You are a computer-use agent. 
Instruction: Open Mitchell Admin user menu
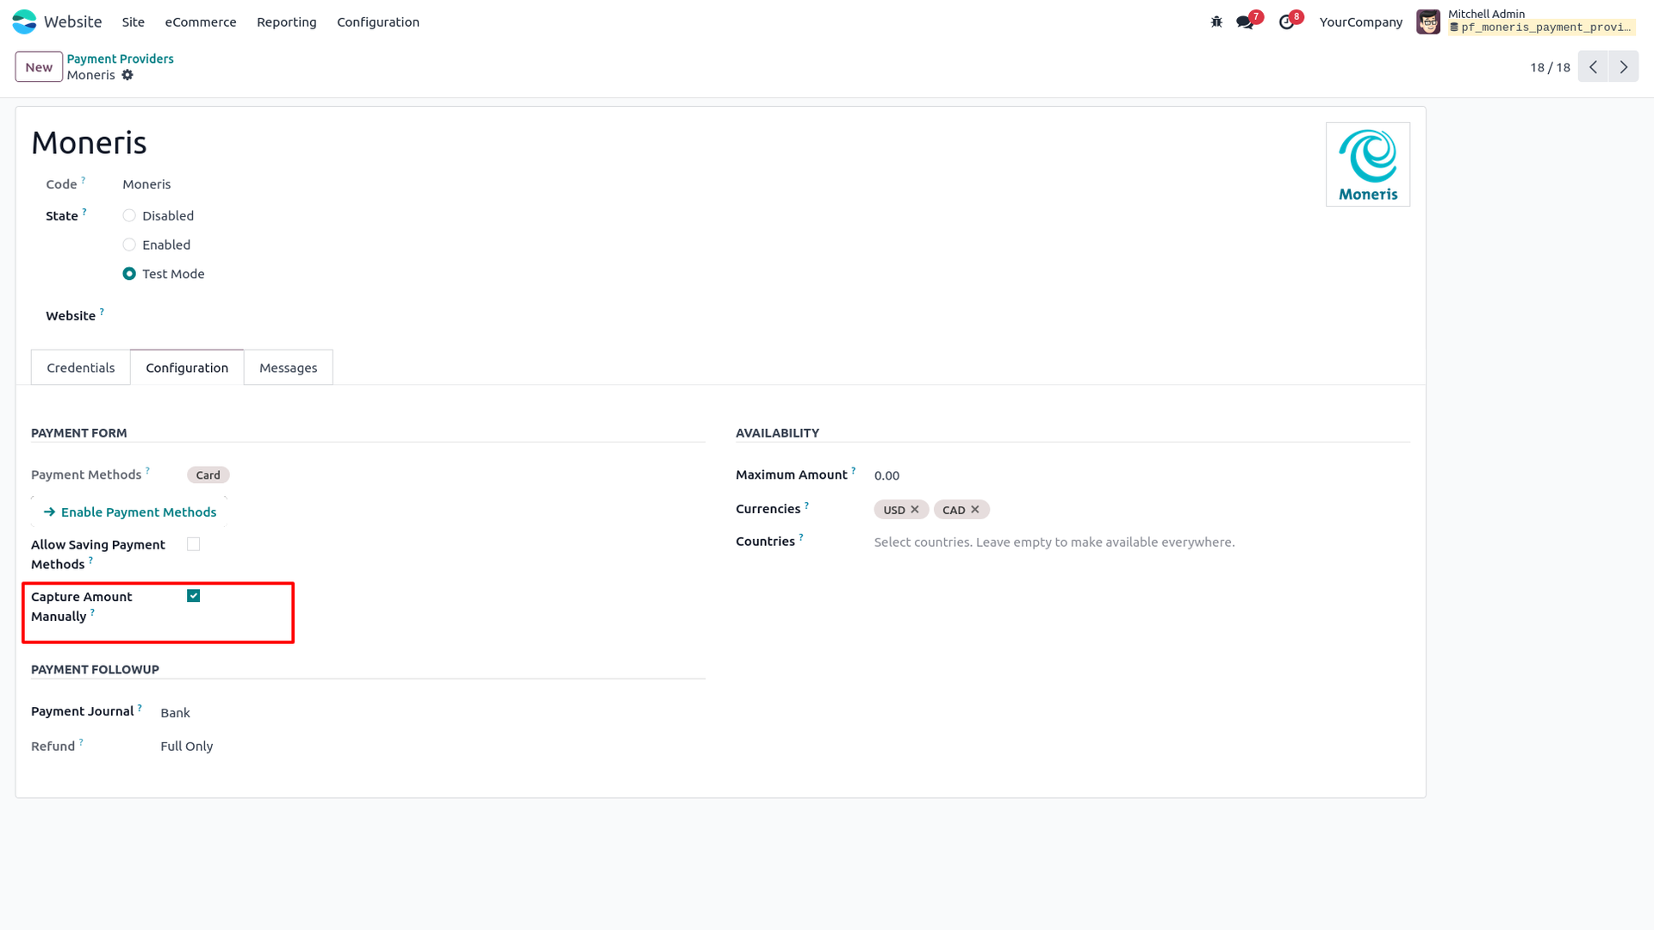coord(1527,22)
